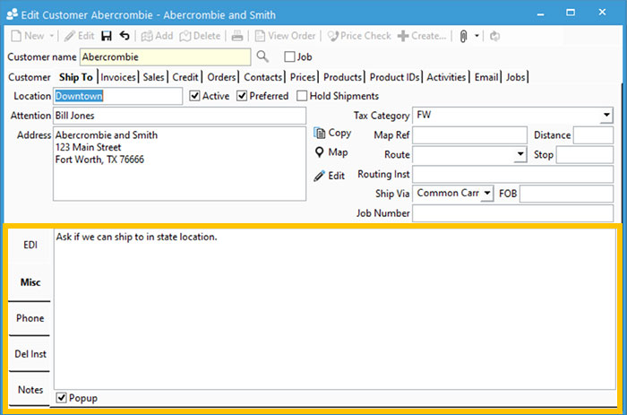Viewport: 627px width, 415px height.
Task: Click the Customer name field
Action: coord(165,56)
